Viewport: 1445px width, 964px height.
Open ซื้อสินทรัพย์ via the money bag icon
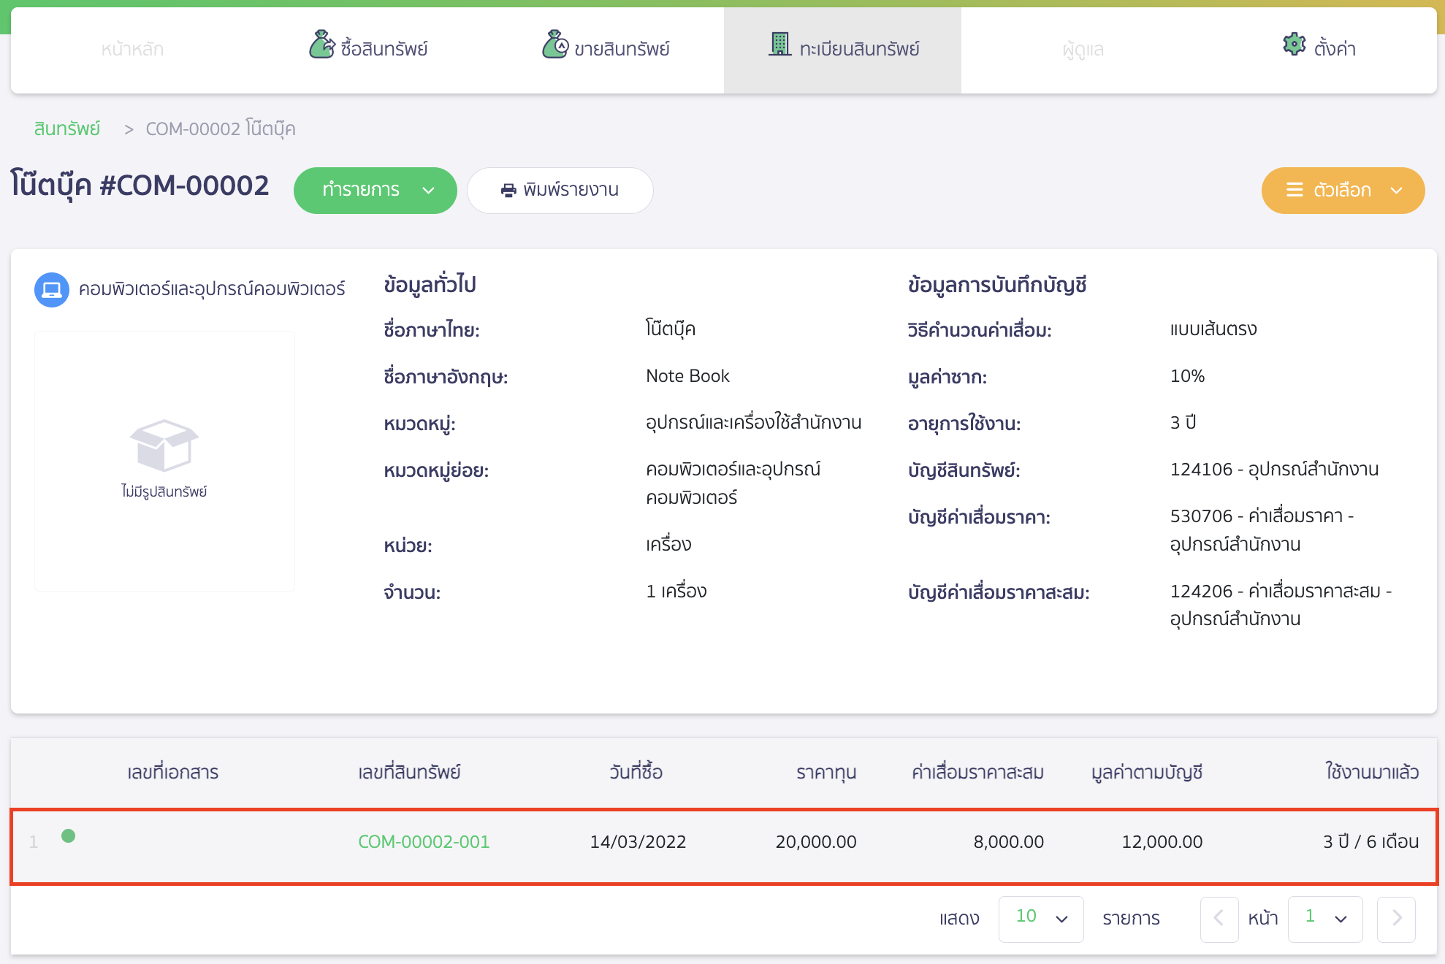point(321,45)
